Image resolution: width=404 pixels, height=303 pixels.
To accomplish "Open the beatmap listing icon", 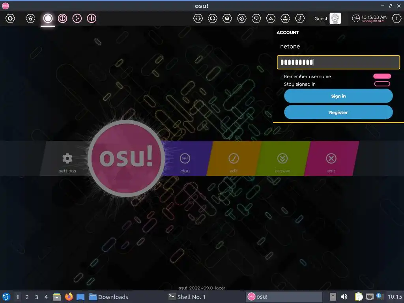I will [x=242, y=18].
